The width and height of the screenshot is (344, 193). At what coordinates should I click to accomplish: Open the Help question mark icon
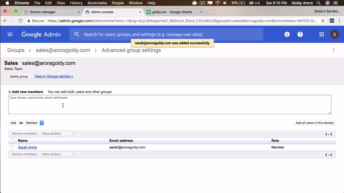tap(300, 34)
